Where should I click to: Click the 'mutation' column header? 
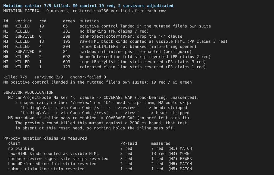point(89,21)
